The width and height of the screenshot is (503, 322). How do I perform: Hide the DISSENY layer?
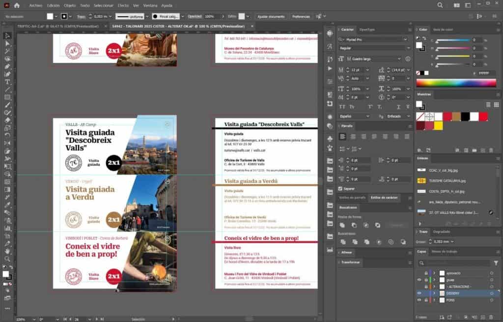419,293
